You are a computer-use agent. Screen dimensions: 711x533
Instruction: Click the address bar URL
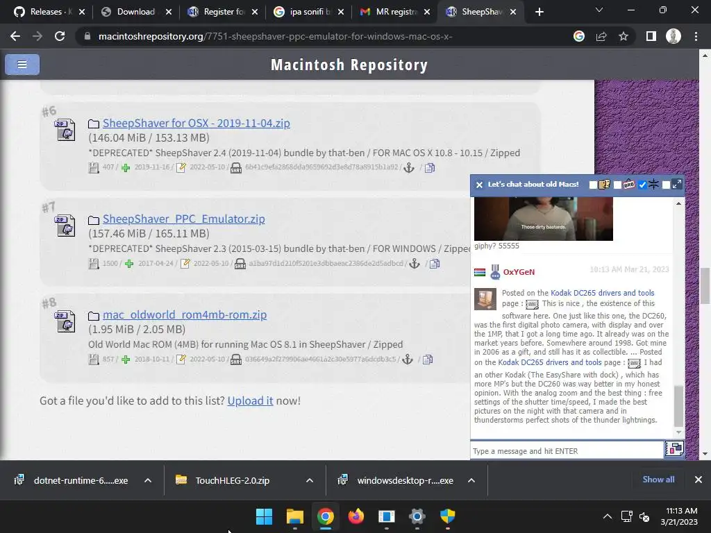click(x=275, y=36)
